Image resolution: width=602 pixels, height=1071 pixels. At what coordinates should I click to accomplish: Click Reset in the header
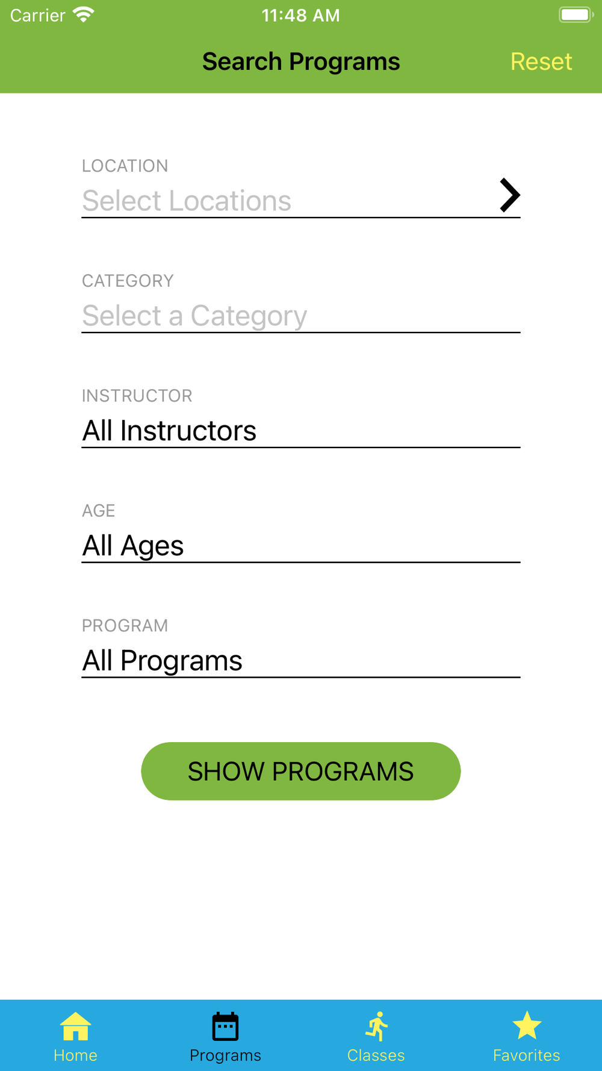[x=541, y=61]
